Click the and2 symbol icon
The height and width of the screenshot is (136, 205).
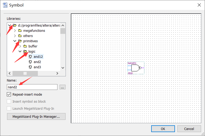pos(30,62)
